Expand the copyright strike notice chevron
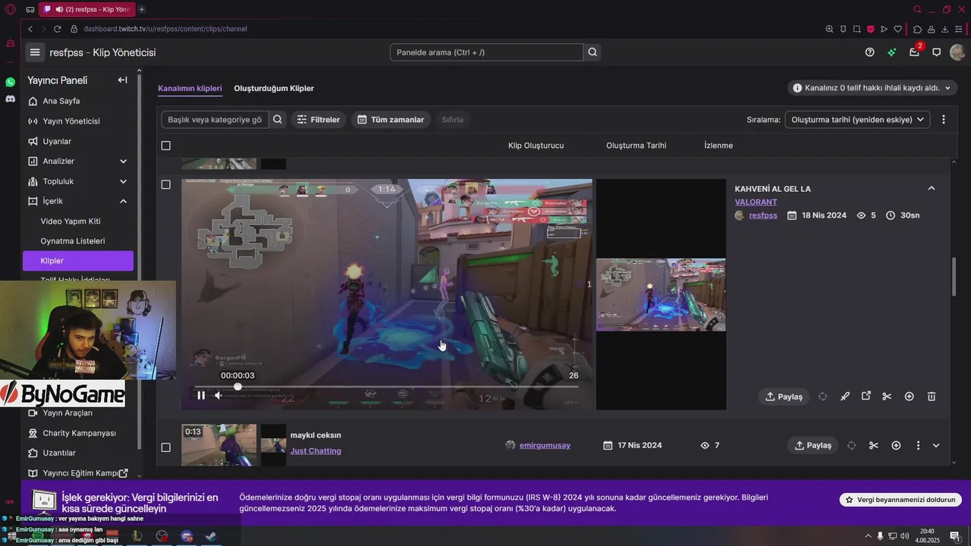Viewport: 971px width, 546px height. point(947,88)
